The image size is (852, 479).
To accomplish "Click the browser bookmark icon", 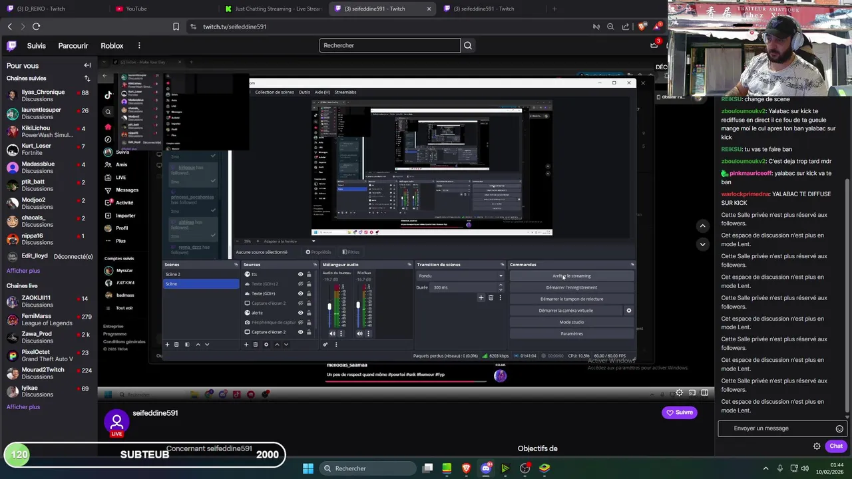I will (x=176, y=27).
